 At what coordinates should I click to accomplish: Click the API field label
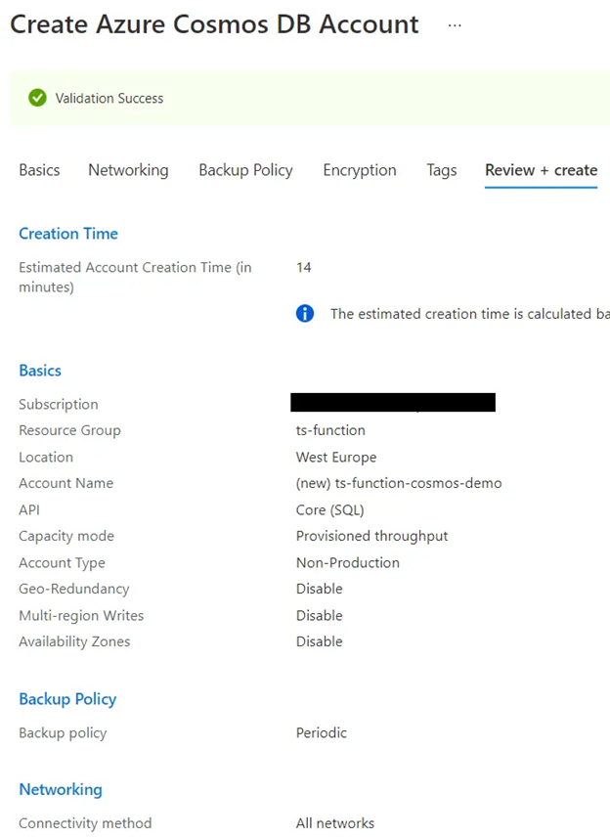pos(29,509)
